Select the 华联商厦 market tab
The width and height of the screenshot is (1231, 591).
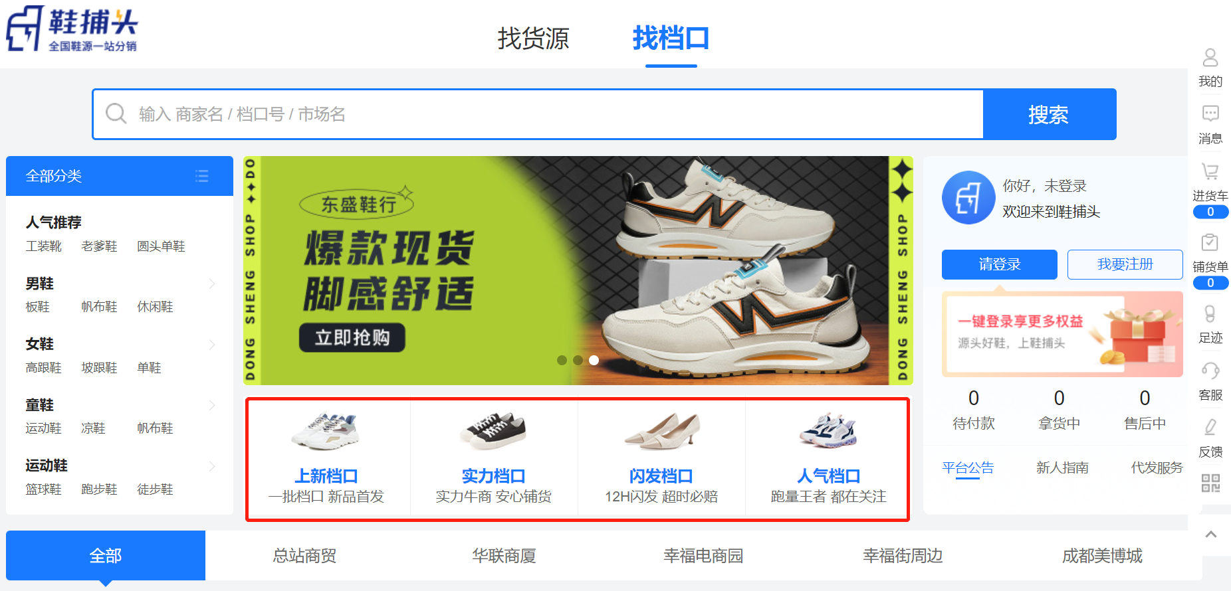click(504, 556)
